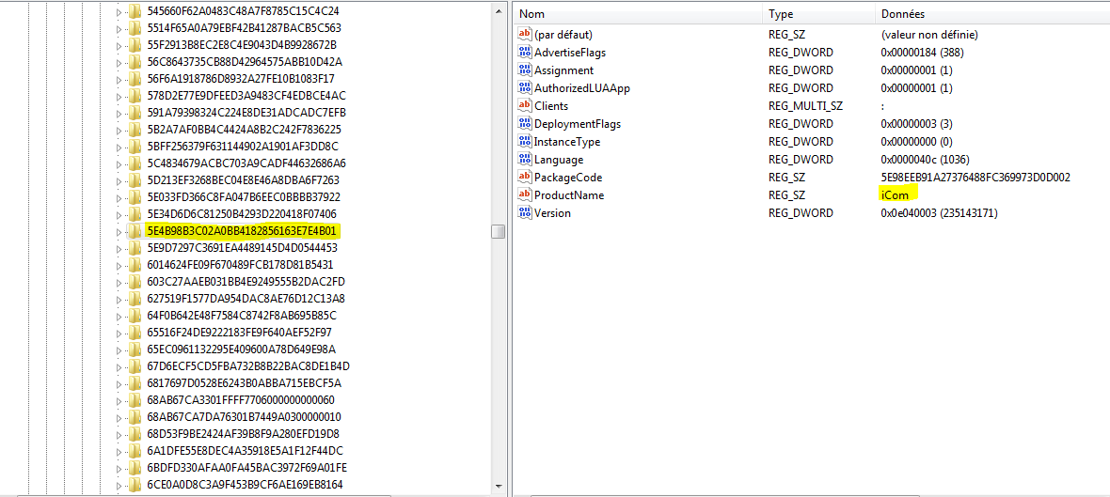Click the tree pane scroll up arrow

point(499,10)
